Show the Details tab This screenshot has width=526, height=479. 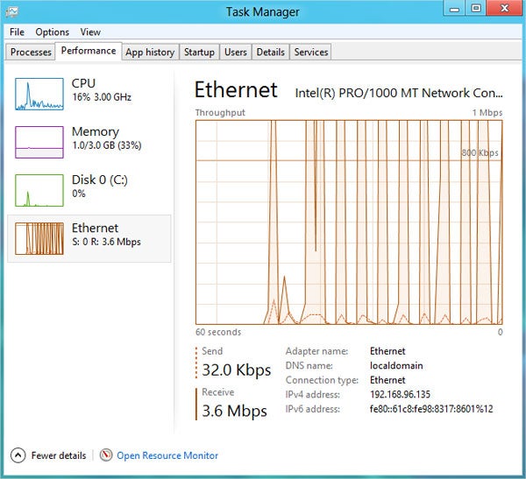(x=270, y=53)
